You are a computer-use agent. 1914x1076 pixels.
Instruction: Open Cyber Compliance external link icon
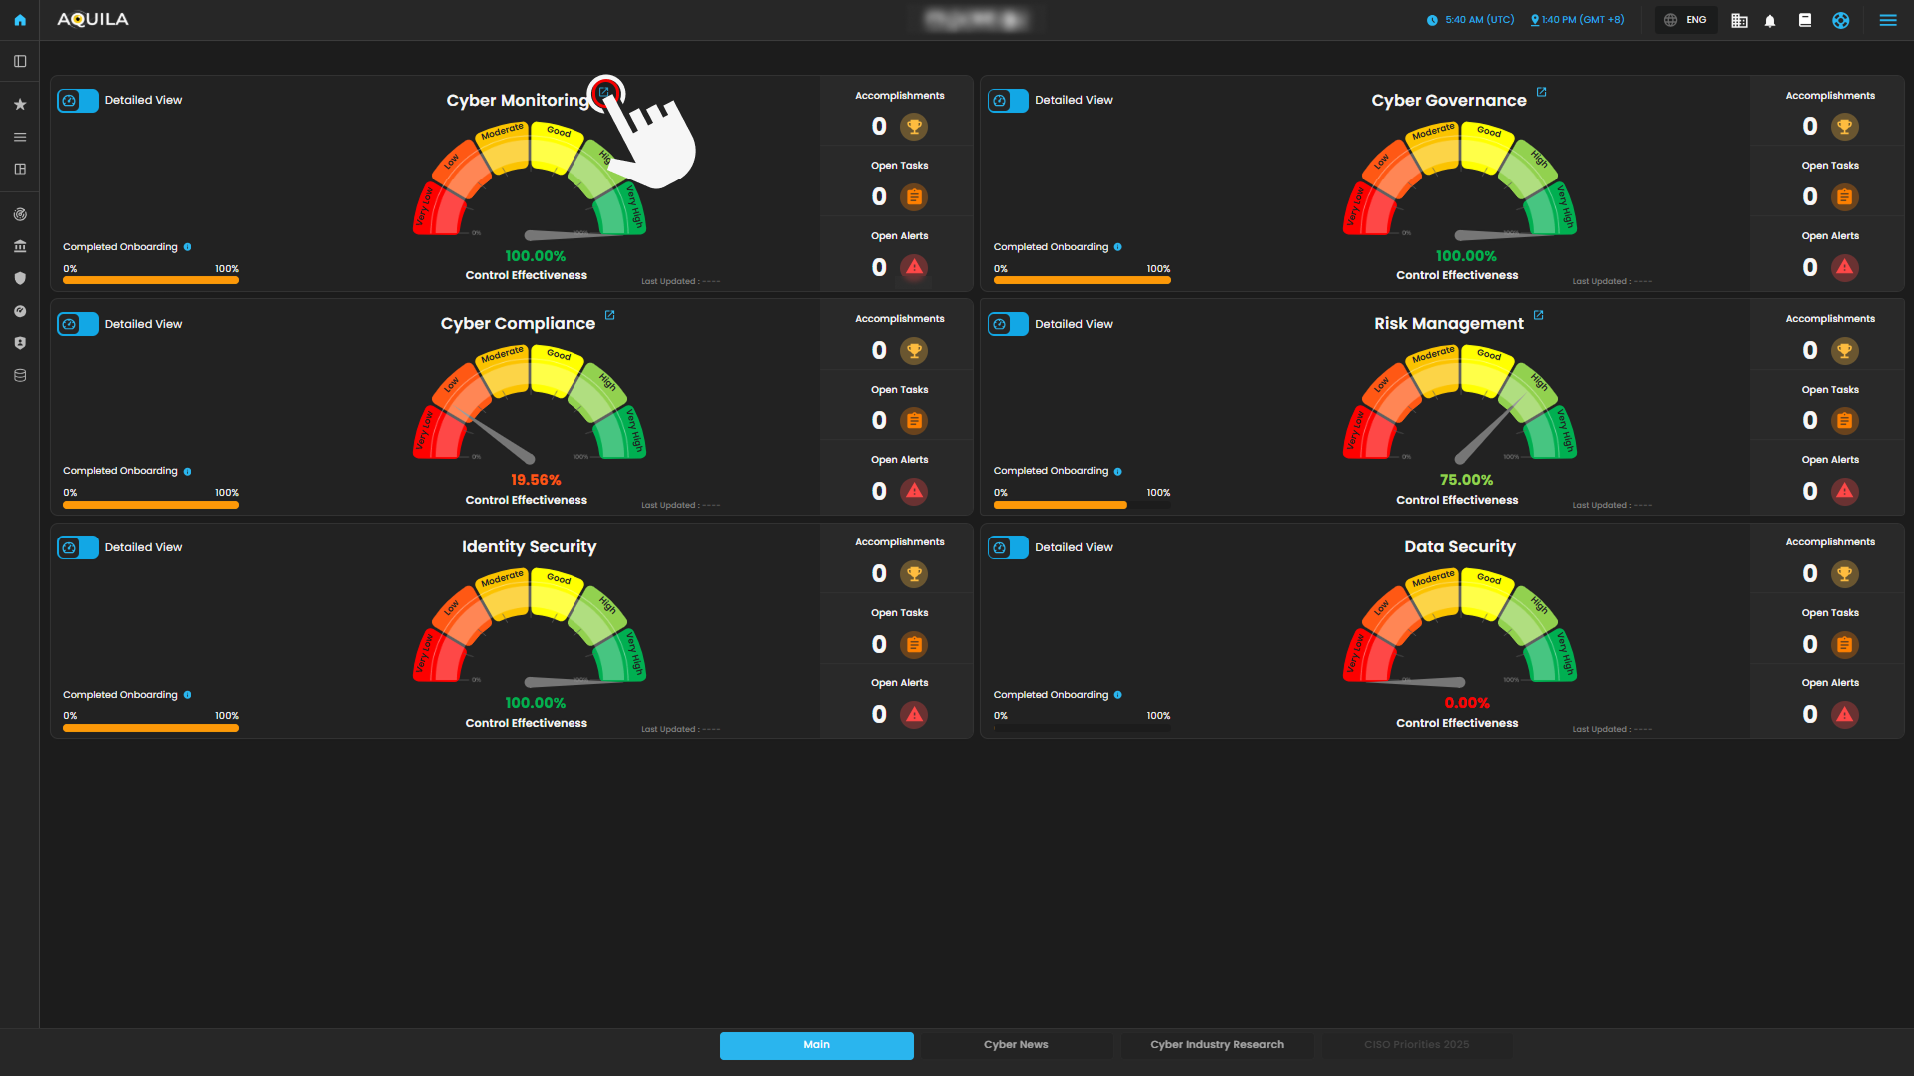pos(610,315)
